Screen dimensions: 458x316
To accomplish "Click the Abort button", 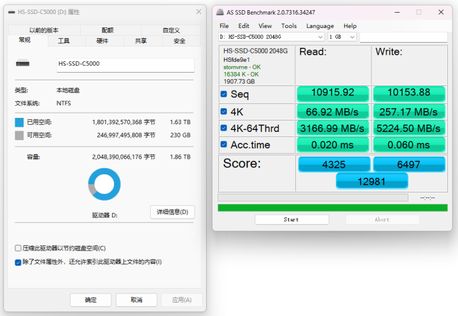I will click(x=382, y=219).
